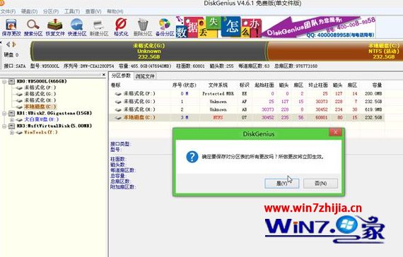
Task: Expand the WinTools(Y:) tree node
Action: point(12,133)
